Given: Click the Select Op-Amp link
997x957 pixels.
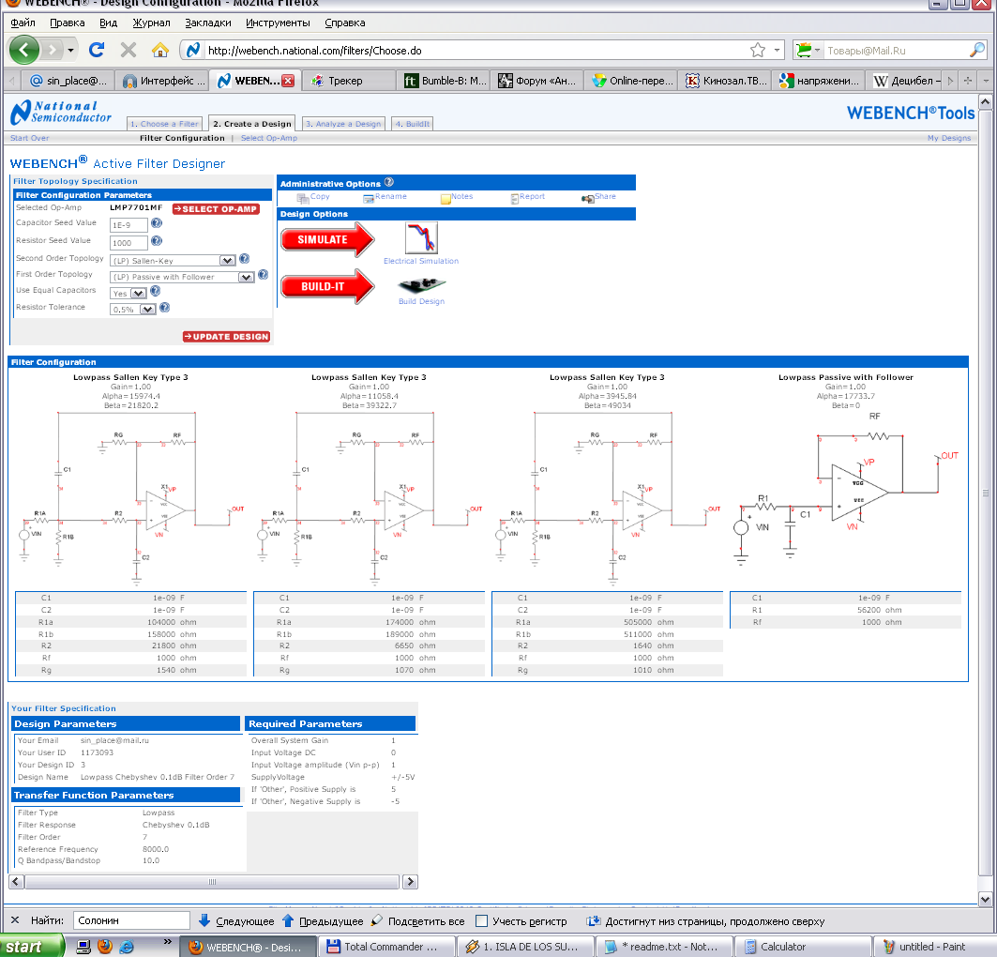Looking at the screenshot, I should coord(269,138).
